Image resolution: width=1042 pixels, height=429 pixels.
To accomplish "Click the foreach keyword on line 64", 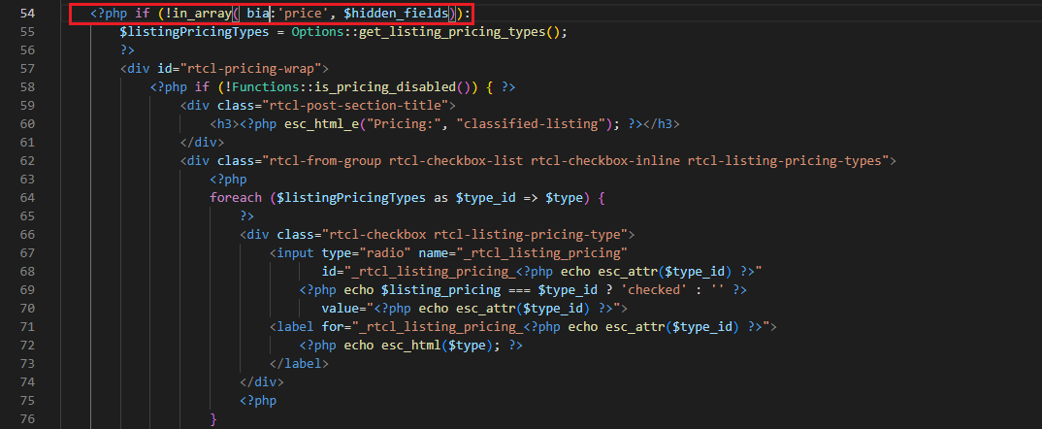I will [235, 198].
